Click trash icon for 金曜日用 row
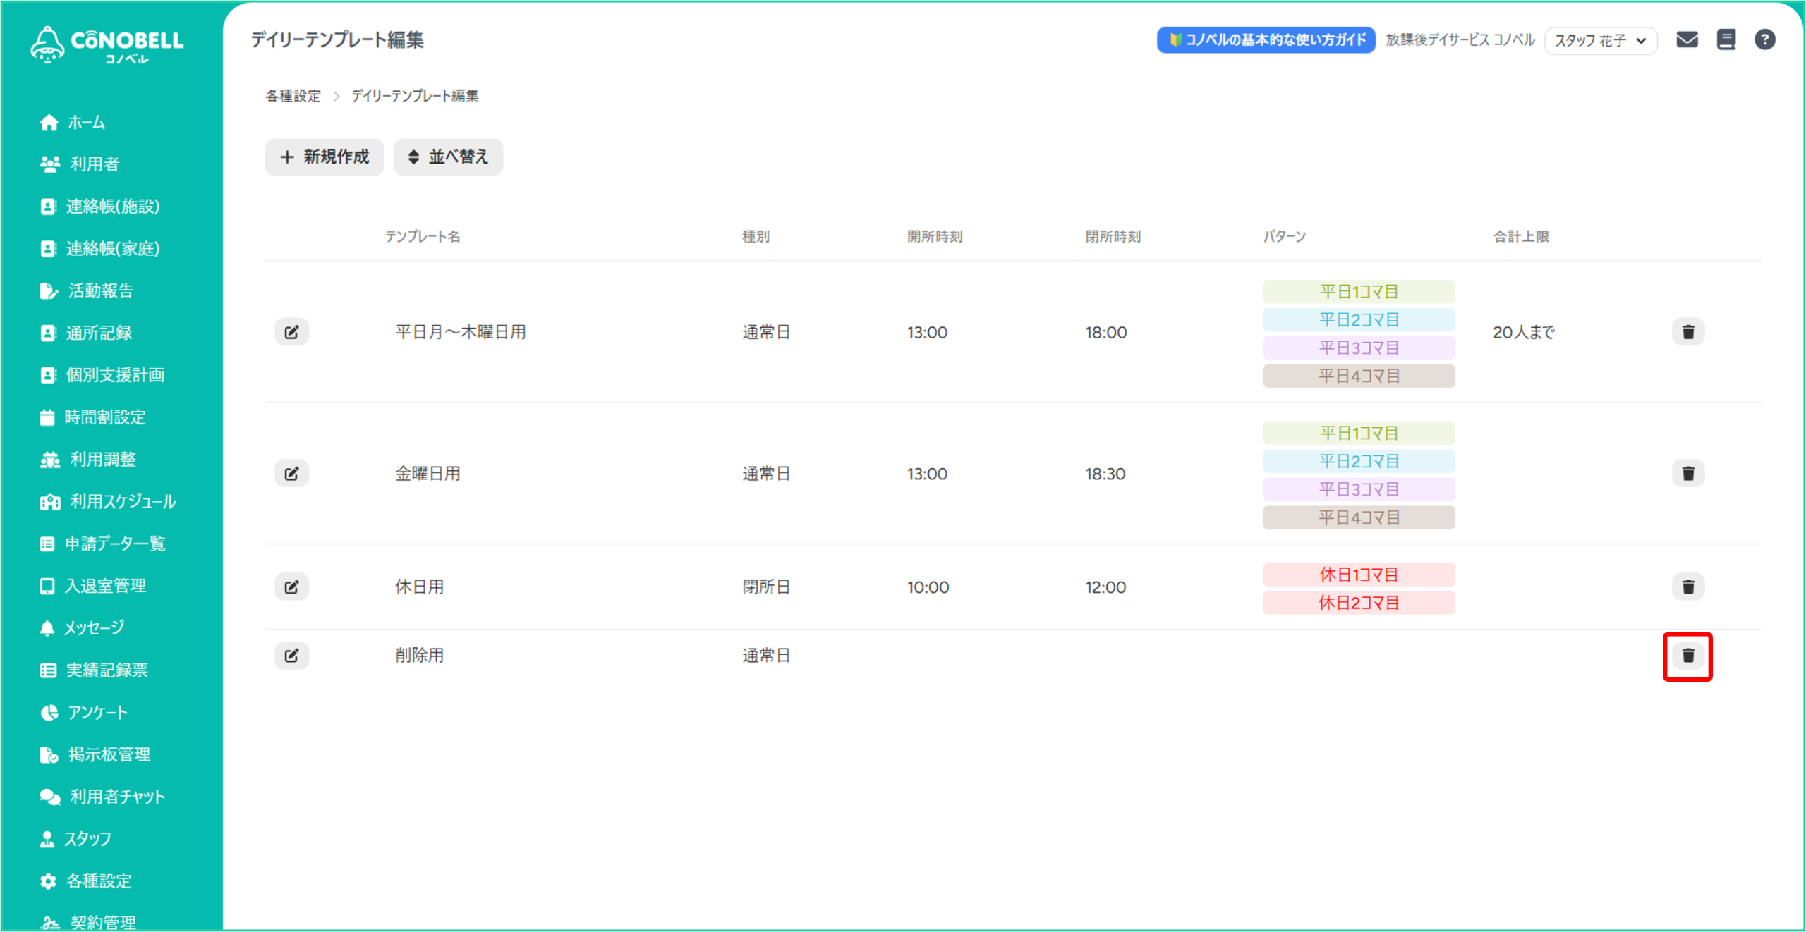Screen dimensions: 1806x932 pyautogui.click(x=1687, y=474)
